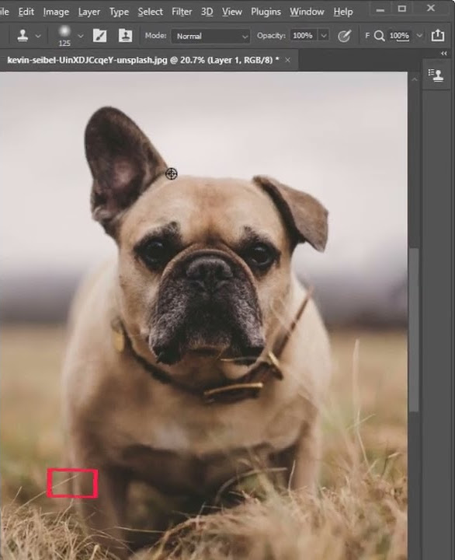
Task: Select the kevin-seibel unsplash.jpg document tab
Action: click(x=143, y=60)
